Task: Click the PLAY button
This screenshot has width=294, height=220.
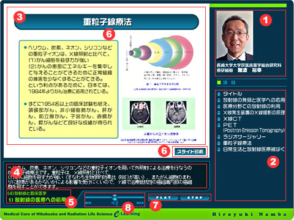Action: click(164, 197)
